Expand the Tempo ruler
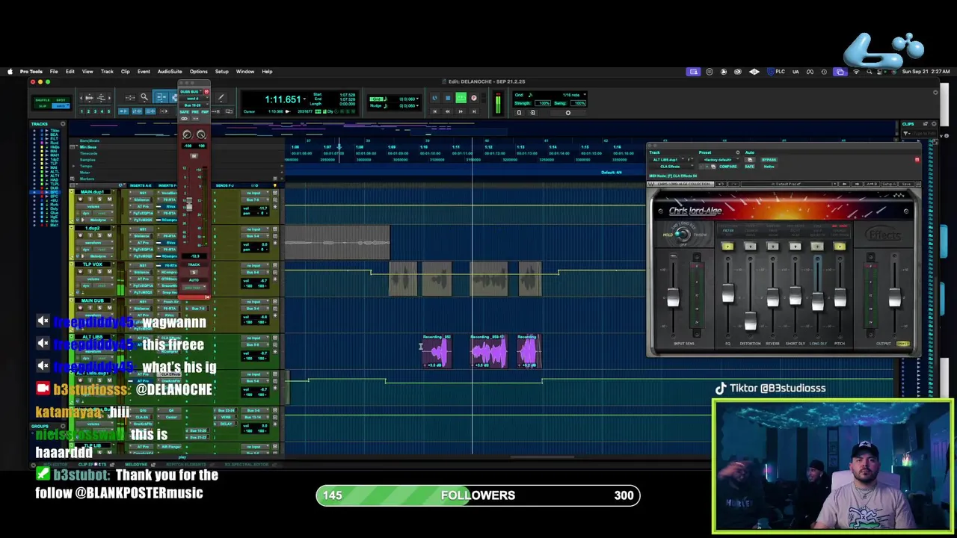Viewport: 957px width, 538px height. coord(73,166)
